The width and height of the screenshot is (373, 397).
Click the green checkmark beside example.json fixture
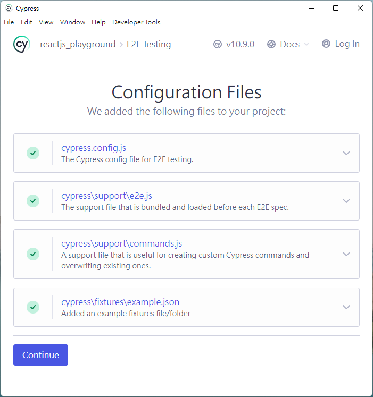(33, 307)
